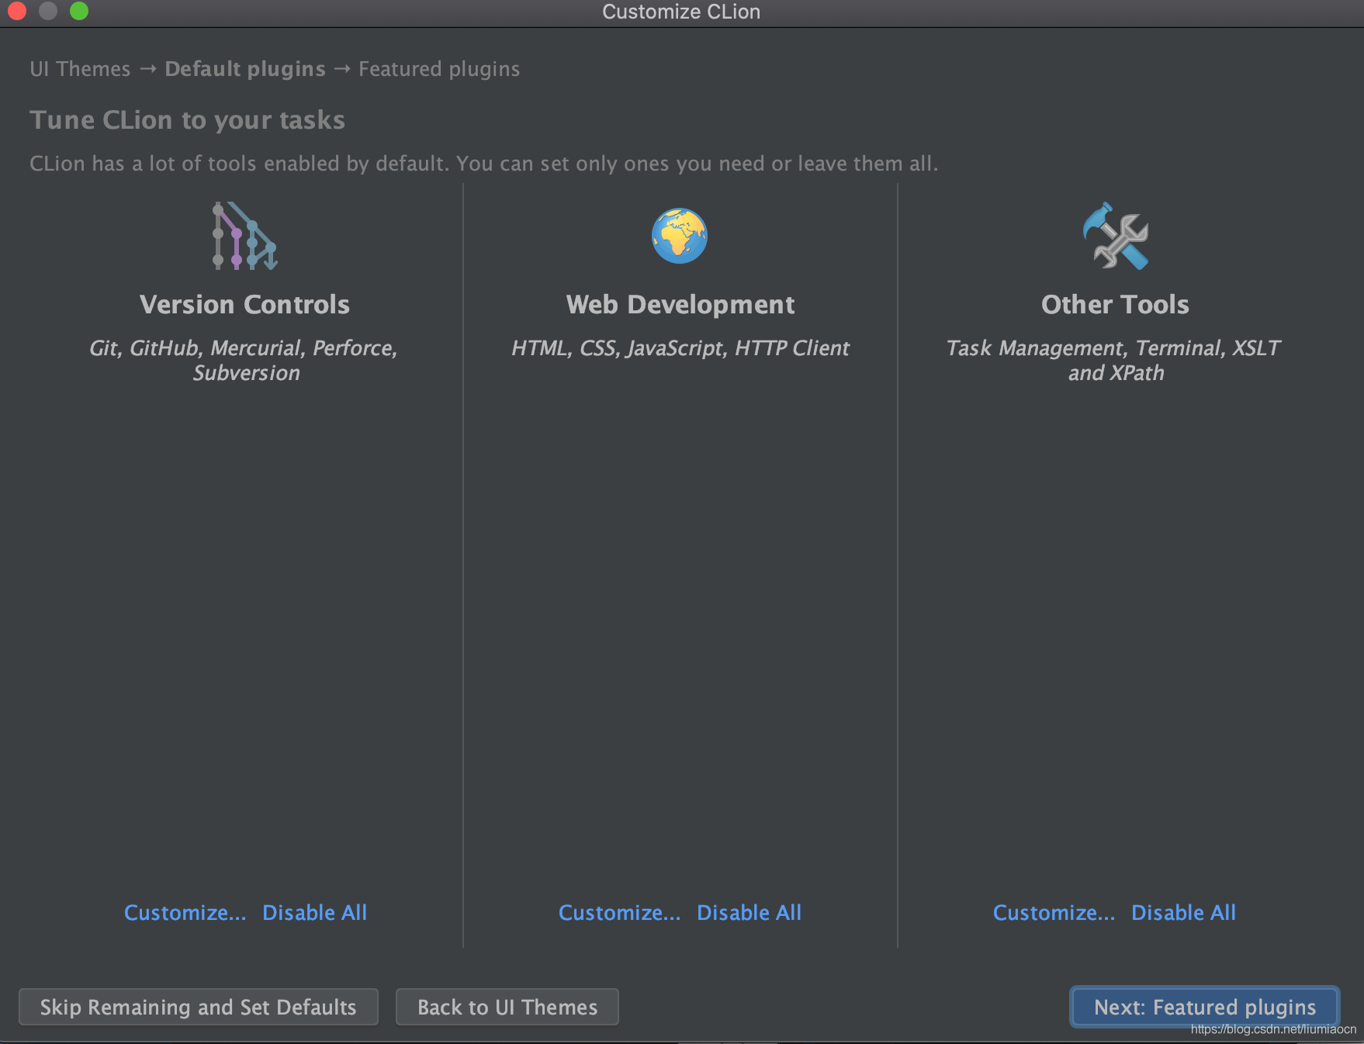The image size is (1364, 1044).
Task: Select the Default plugins breadcrumb step
Action: [x=245, y=69]
